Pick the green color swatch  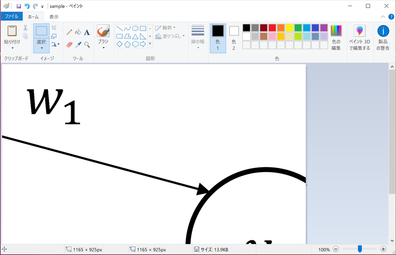[x=298, y=28]
